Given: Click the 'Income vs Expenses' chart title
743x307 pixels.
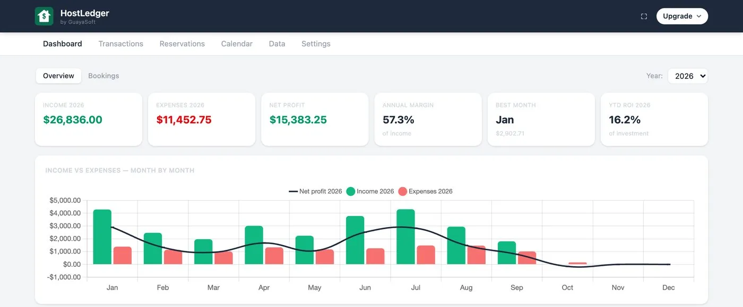Looking at the screenshot, I should 120,170.
